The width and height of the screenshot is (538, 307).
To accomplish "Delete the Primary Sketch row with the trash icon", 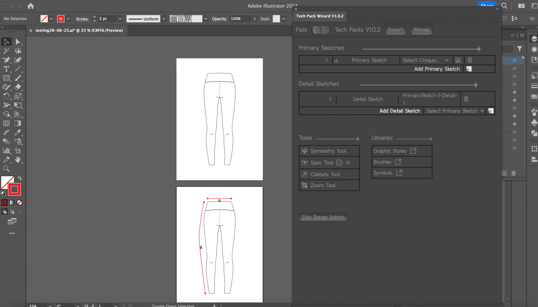I will [470, 60].
